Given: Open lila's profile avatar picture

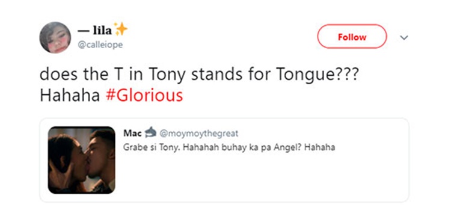Looking at the screenshot, I should [55, 37].
